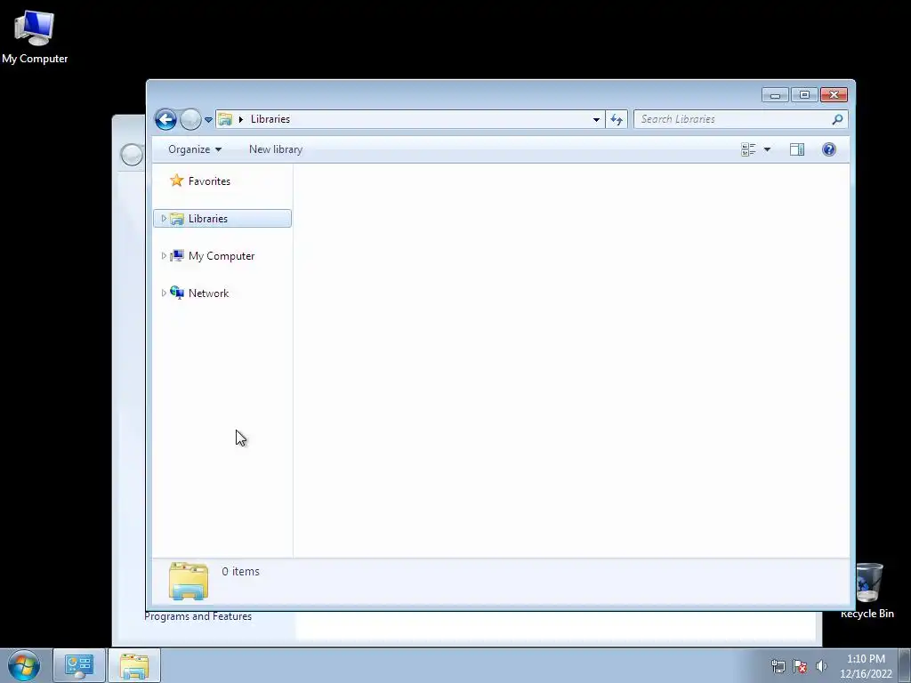Select My Computer in the navigation pane
This screenshot has height=683, width=911.
click(x=222, y=256)
